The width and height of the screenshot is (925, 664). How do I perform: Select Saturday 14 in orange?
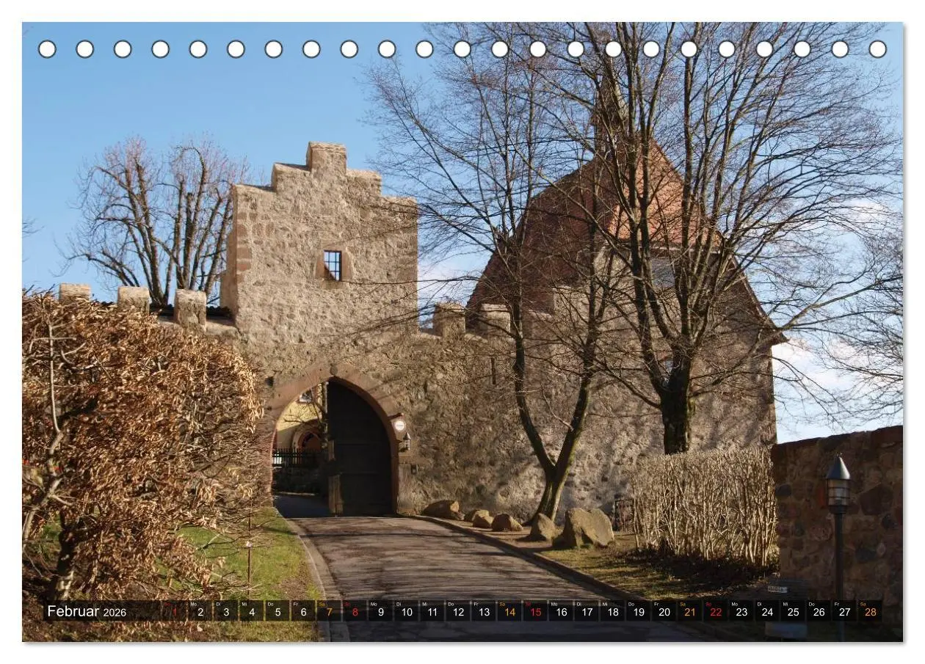509,611
